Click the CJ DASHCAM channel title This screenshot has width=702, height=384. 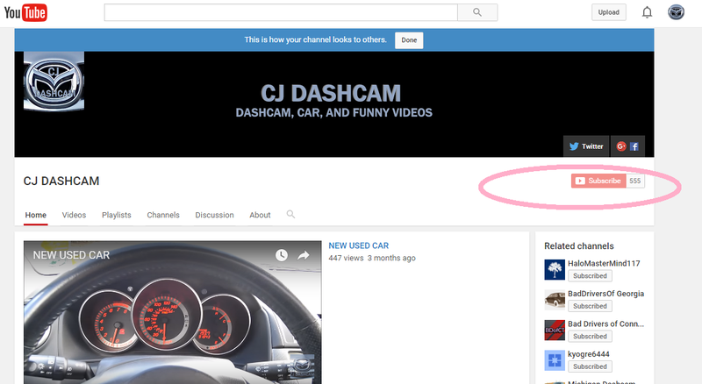pos(61,181)
